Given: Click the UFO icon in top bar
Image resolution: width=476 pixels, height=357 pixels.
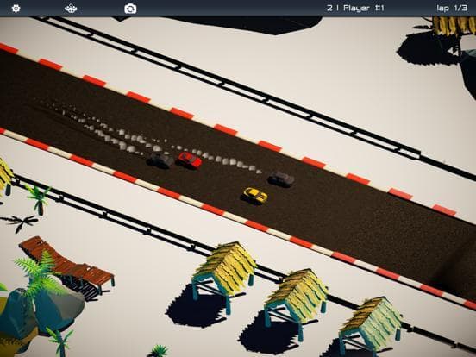Looking at the screenshot, I should click(71, 9).
